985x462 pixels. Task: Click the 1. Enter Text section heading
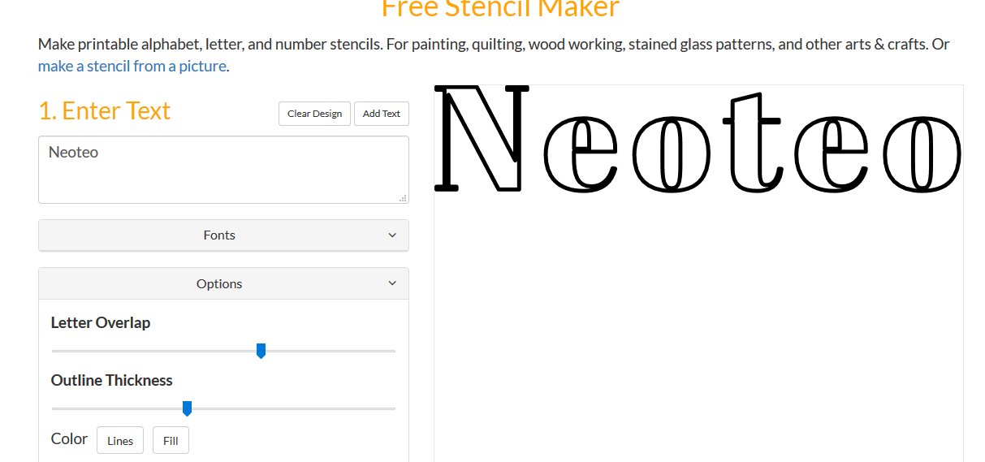click(x=105, y=110)
